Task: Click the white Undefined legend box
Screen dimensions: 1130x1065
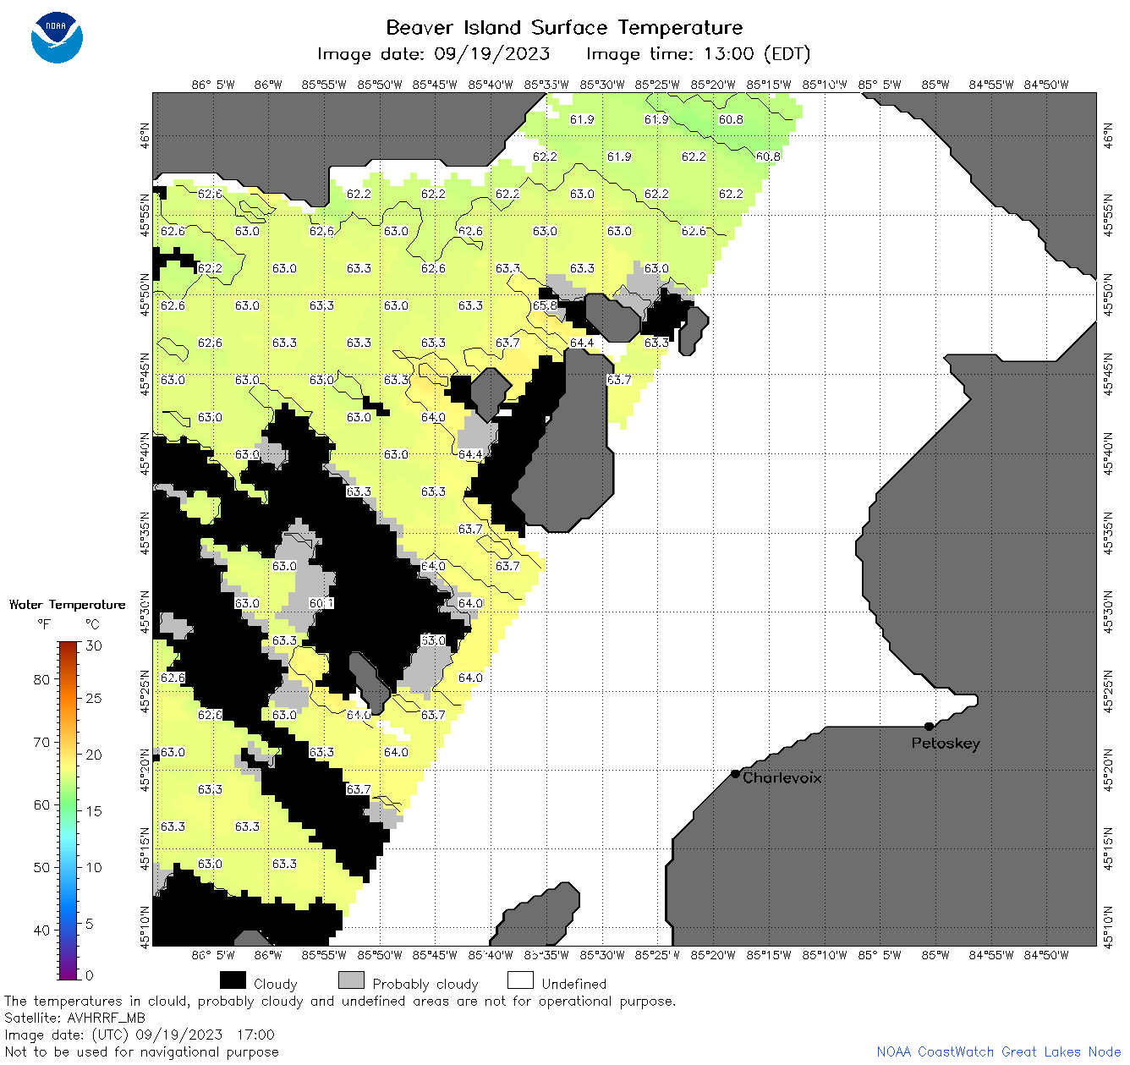Action: pos(520,980)
